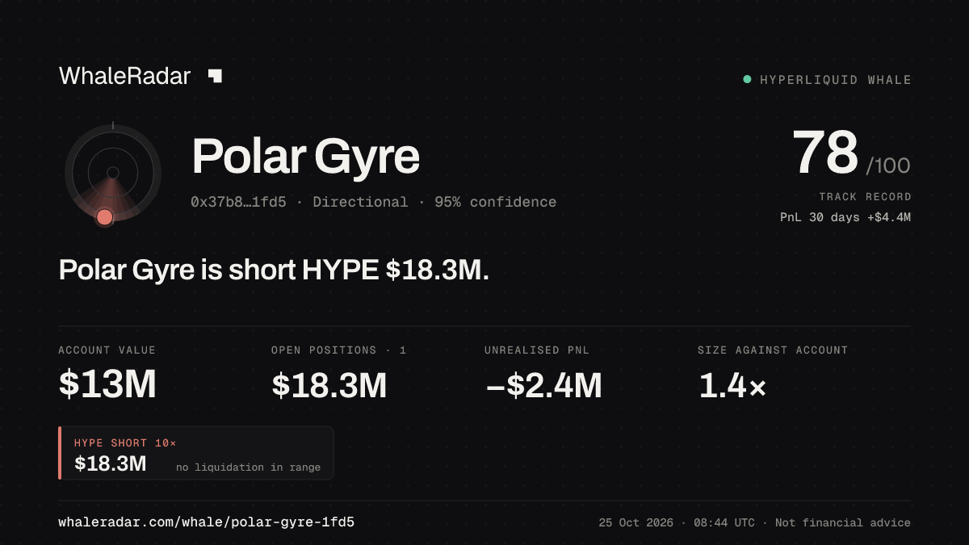Click the ACCOUNT VALUE label
The width and height of the screenshot is (969, 545).
pos(107,350)
